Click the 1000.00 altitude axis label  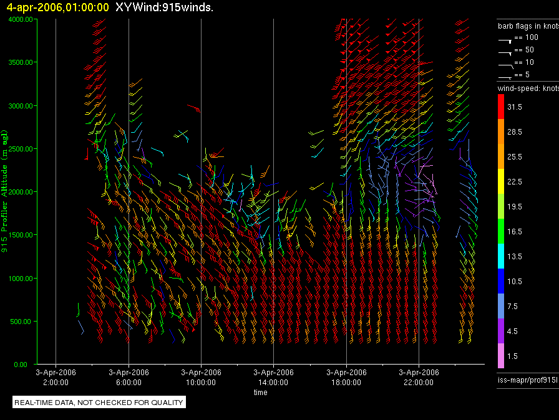click(21, 279)
